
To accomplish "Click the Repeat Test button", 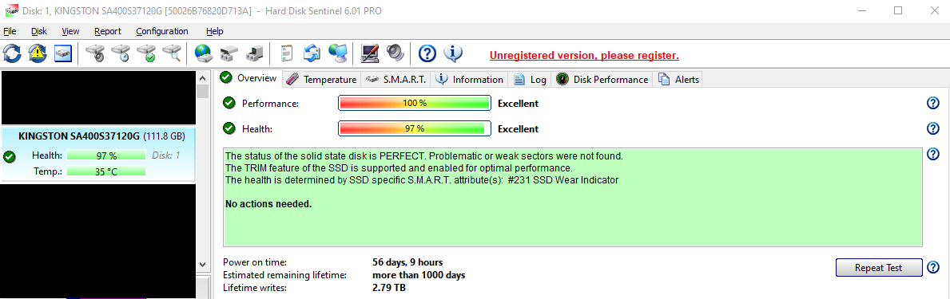I will [x=879, y=268].
